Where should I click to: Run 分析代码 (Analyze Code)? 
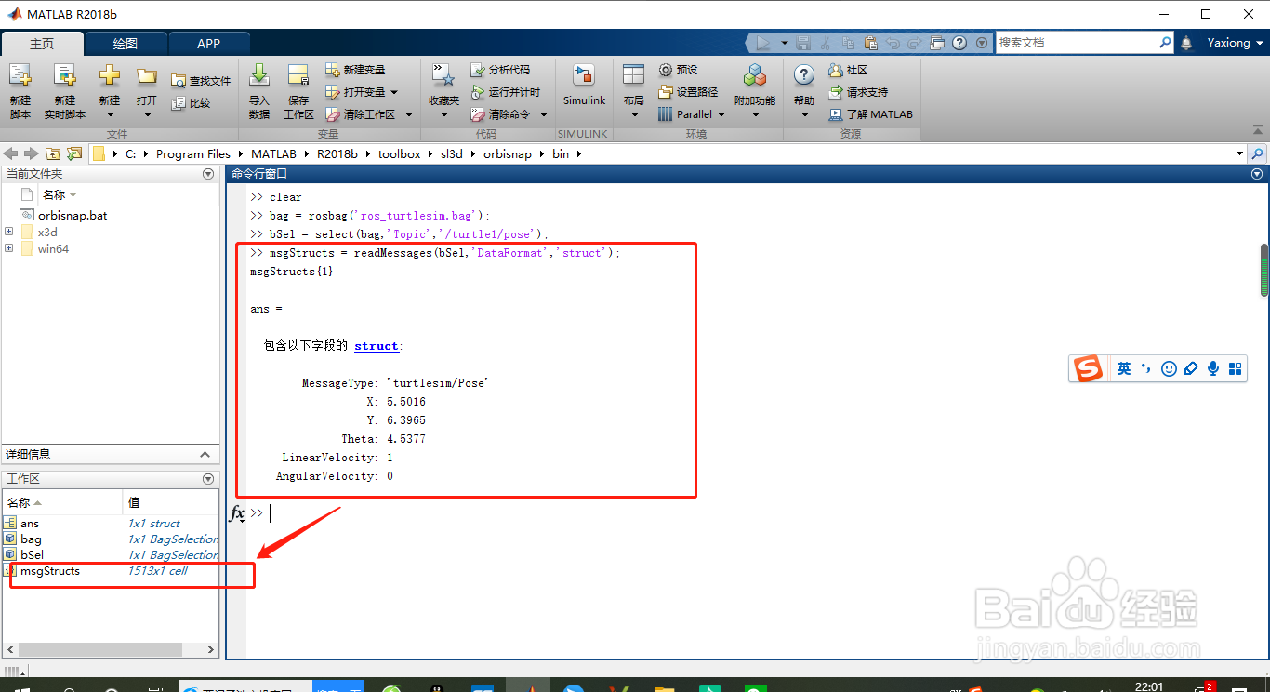500,70
